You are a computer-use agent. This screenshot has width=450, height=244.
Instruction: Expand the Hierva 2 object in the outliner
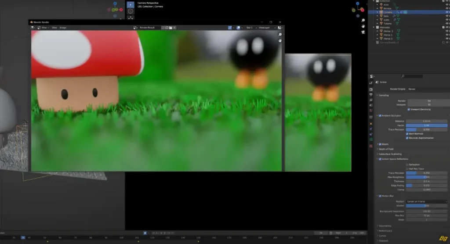[377, 31]
